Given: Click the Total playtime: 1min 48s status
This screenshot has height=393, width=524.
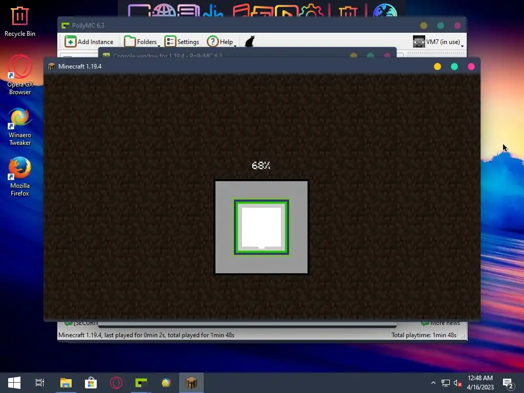Looking at the screenshot, I should [x=424, y=335].
